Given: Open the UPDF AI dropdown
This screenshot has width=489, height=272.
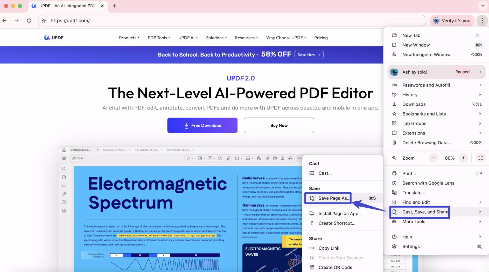Looking at the screenshot, I should 188,38.
